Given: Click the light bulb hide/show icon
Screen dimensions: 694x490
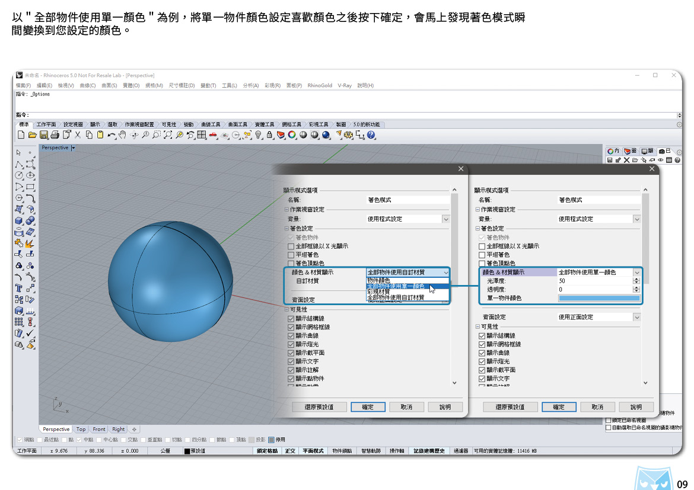Looking at the screenshot, I should pyautogui.click(x=258, y=135).
